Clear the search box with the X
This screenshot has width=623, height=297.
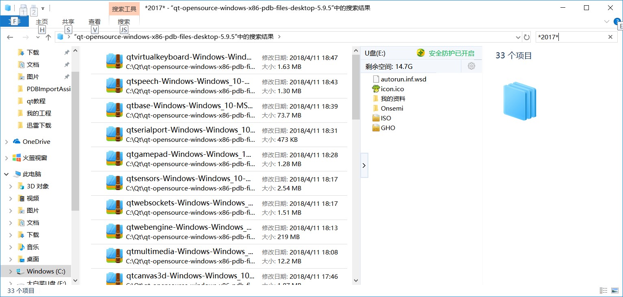610,37
